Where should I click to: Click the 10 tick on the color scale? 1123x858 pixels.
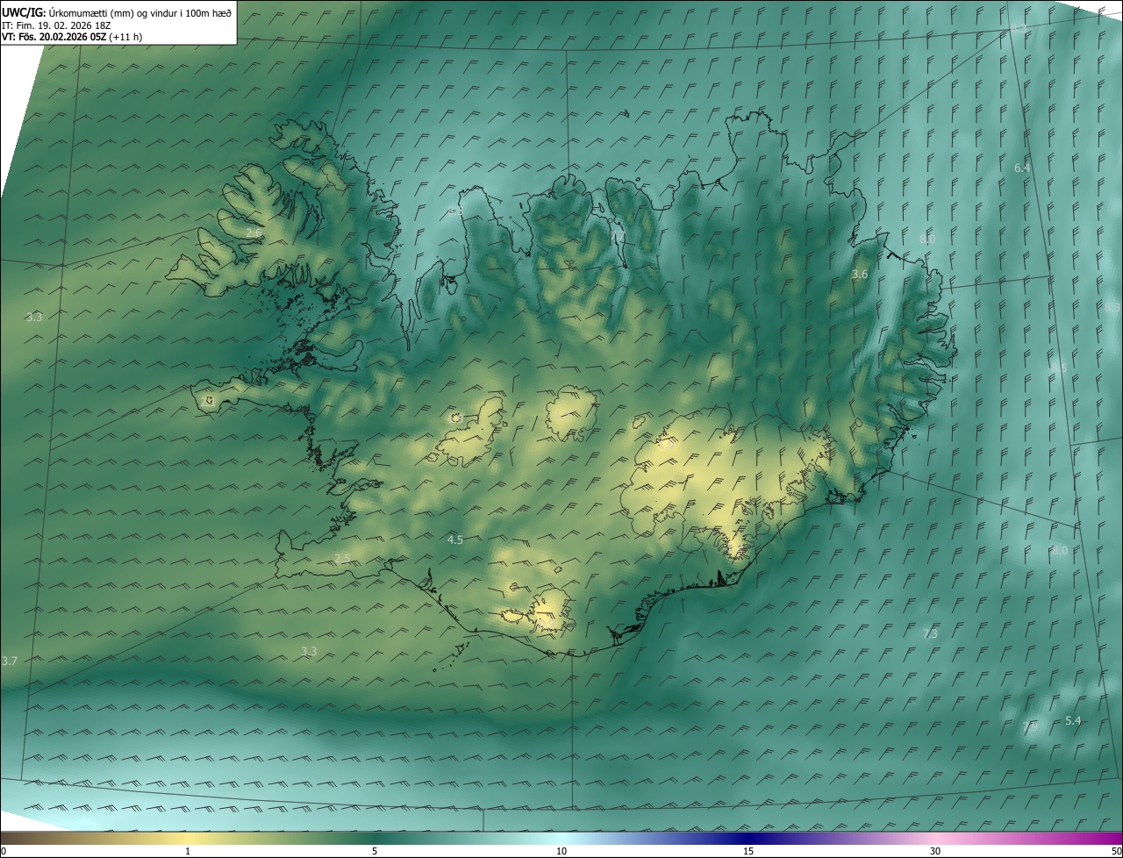coord(561,852)
